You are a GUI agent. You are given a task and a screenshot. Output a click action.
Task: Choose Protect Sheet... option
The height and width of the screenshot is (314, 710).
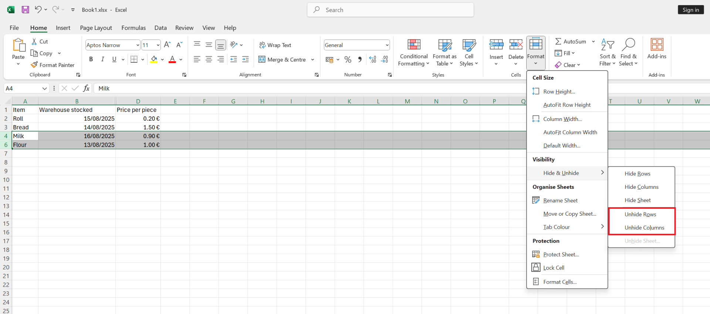567,255
